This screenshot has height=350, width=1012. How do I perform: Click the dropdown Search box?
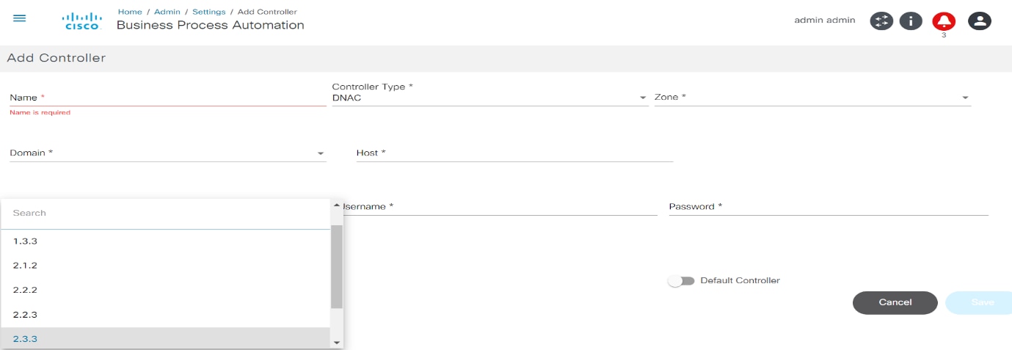166,213
